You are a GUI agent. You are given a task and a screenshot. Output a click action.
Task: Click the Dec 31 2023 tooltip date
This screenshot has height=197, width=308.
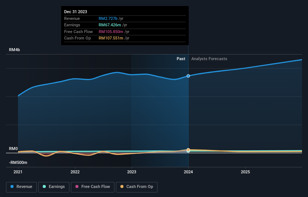(76, 12)
